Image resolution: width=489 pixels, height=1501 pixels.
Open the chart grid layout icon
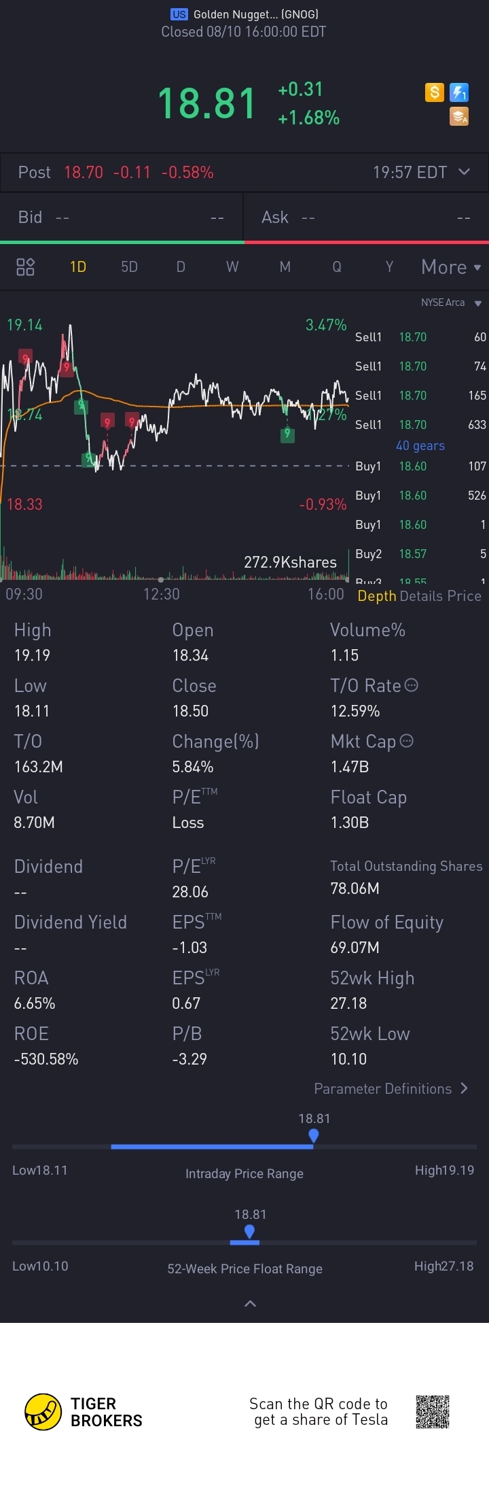pyautogui.click(x=25, y=266)
